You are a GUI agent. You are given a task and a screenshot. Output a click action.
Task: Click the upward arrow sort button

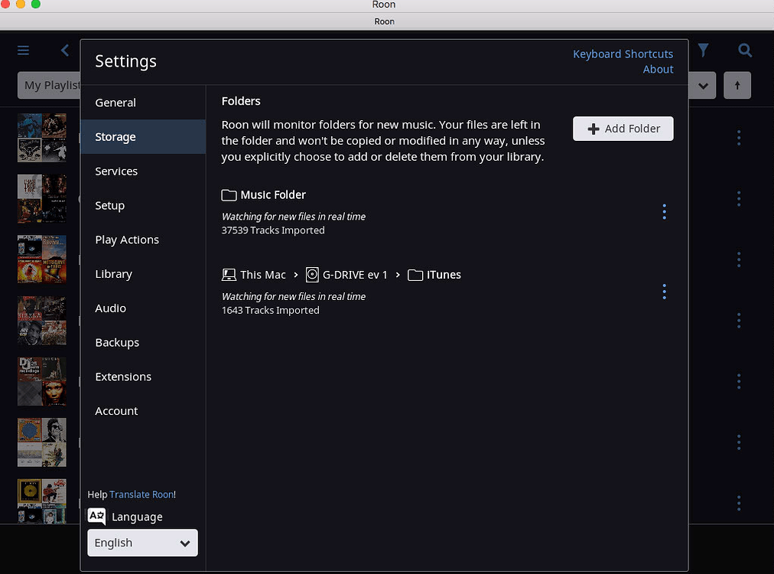tap(737, 86)
